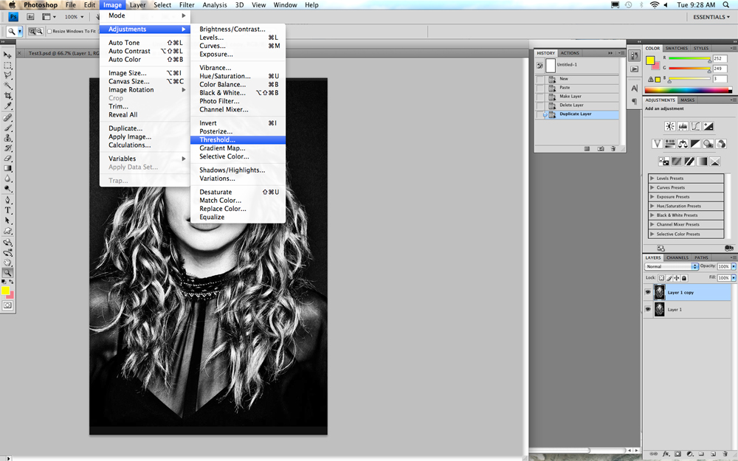Expand Levels Presets
Image resolution: width=738 pixels, height=461 pixels.
click(652, 178)
